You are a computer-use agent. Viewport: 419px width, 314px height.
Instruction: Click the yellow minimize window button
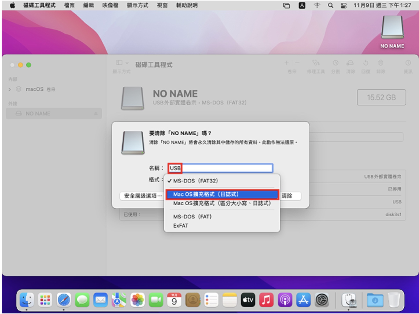[20, 65]
